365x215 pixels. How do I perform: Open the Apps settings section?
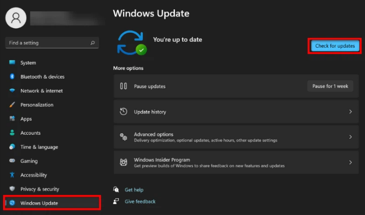pyautogui.click(x=26, y=119)
